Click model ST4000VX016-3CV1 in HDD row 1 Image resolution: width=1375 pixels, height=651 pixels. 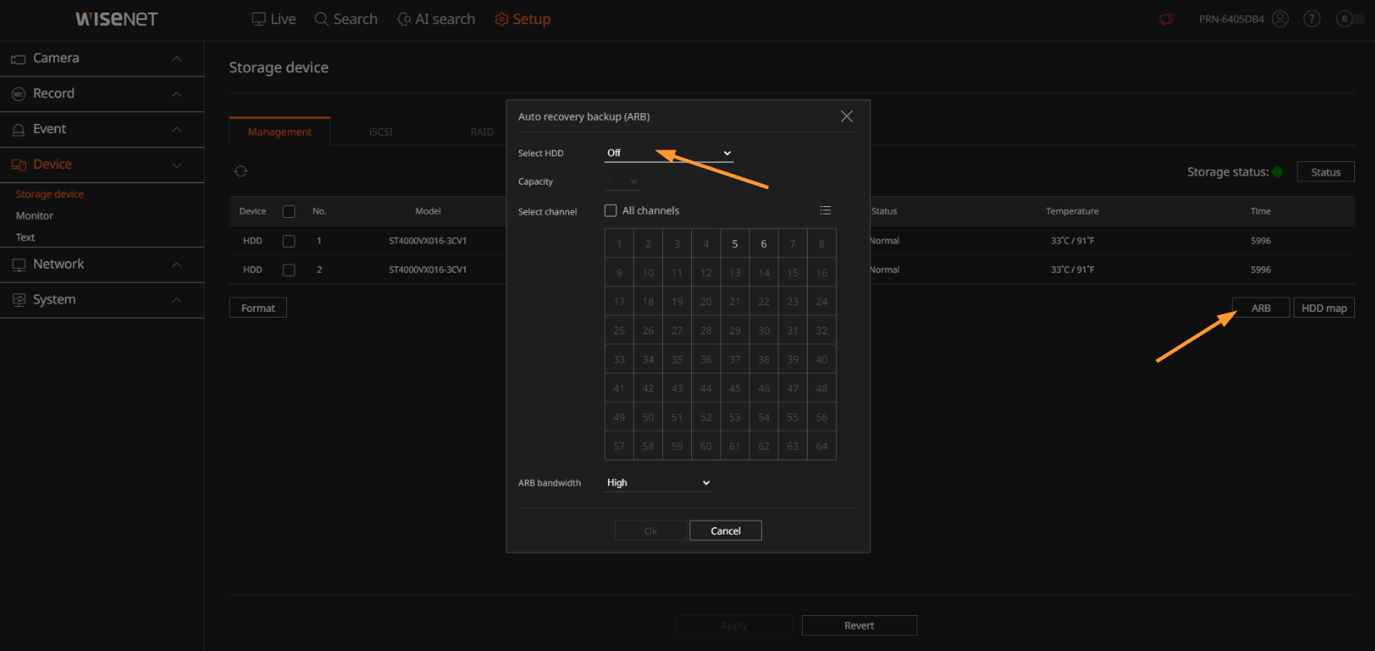[x=428, y=241]
